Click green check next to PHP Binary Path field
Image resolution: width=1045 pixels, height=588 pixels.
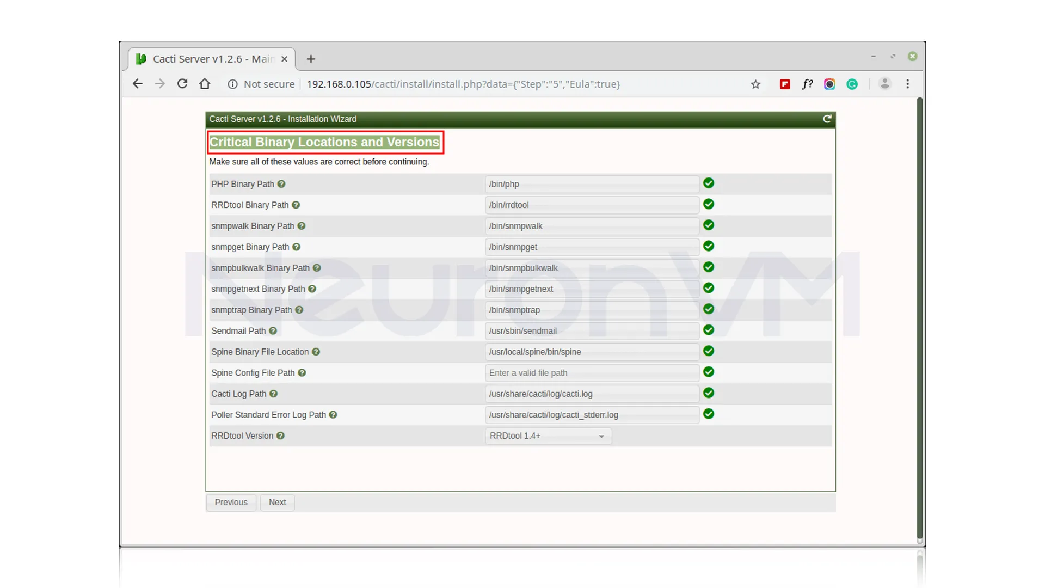(x=709, y=183)
